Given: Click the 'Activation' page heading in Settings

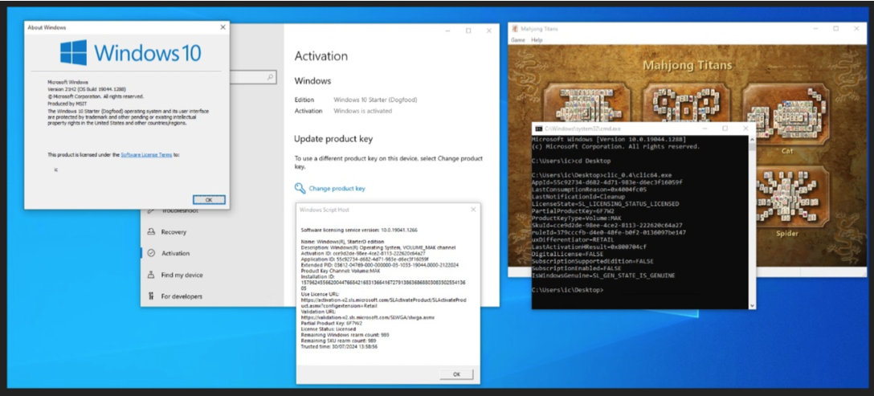Looking at the screenshot, I should point(321,55).
